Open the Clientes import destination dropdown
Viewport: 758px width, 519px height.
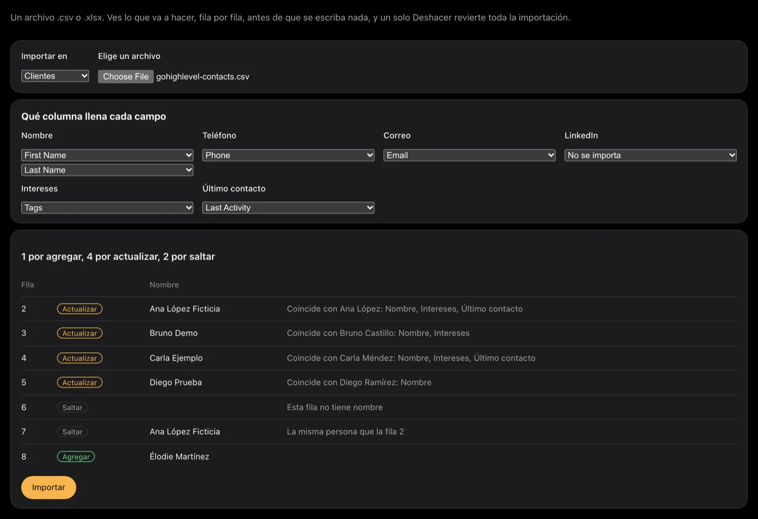(x=55, y=76)
